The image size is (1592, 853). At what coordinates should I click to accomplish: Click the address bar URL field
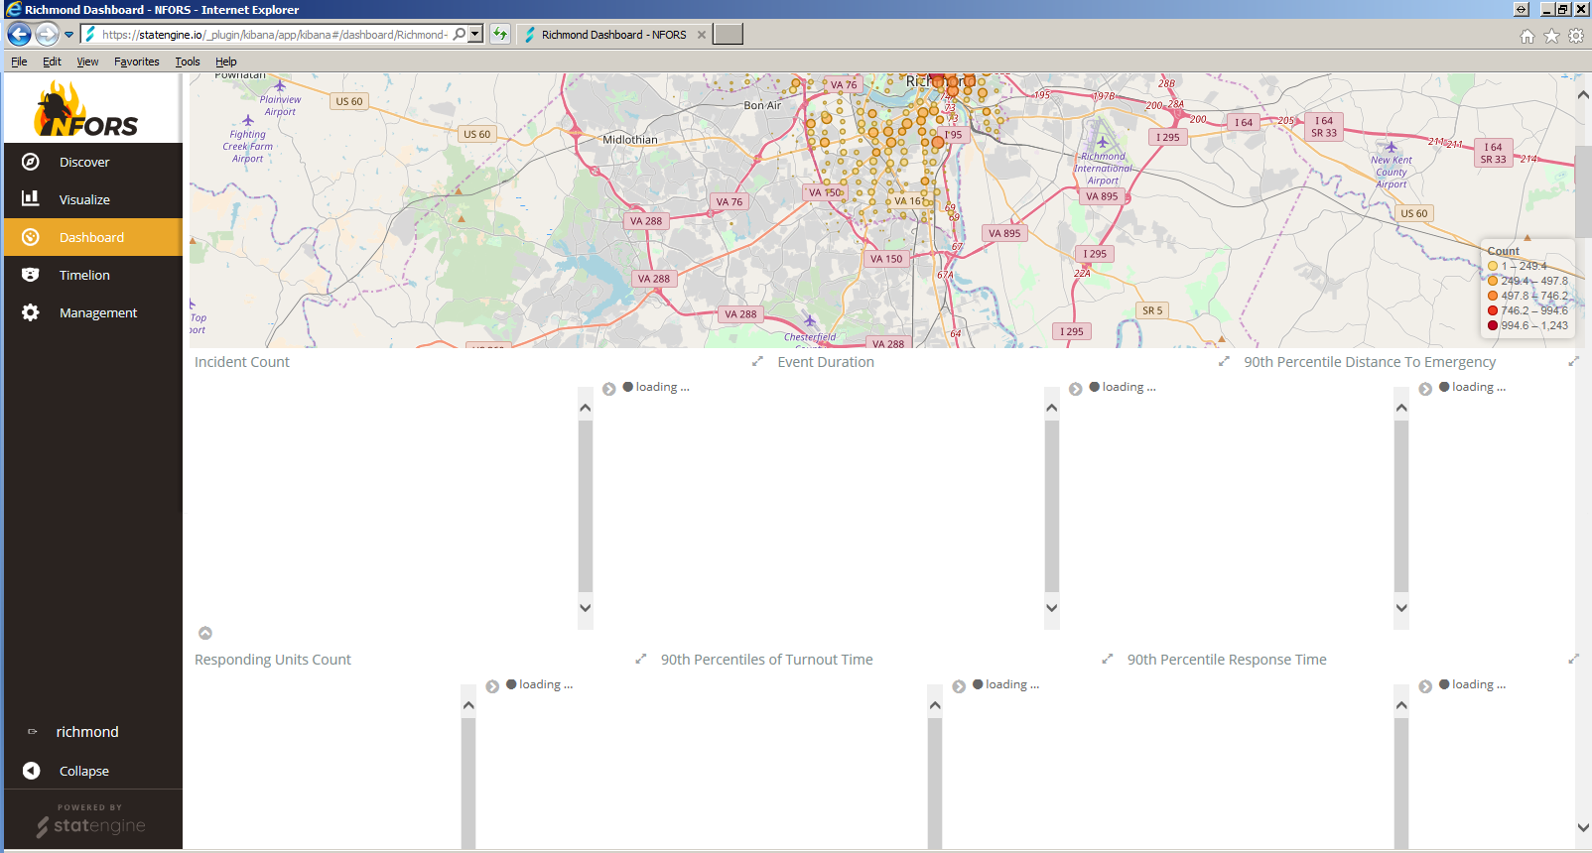[x=274, y=34]
